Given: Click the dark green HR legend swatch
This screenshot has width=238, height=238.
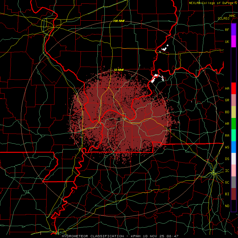Looking at the screenshot, I should pyautogui.click(x=234, y=124).
